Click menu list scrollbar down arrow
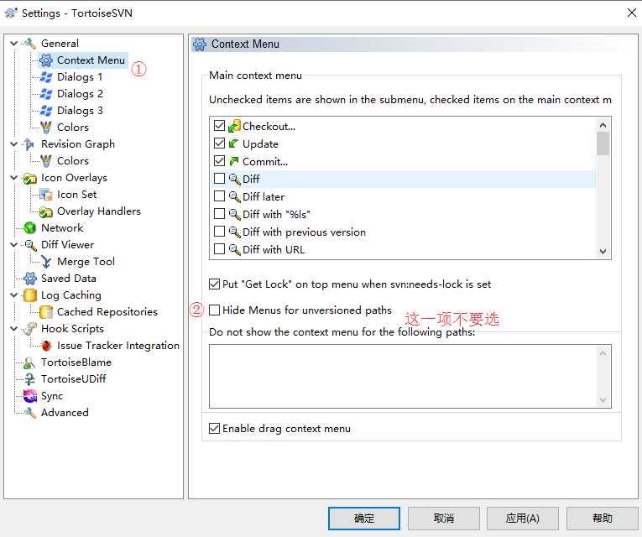The height and width of the screenshot is (537, 642). pyautogui.click(x=603, y=252)
